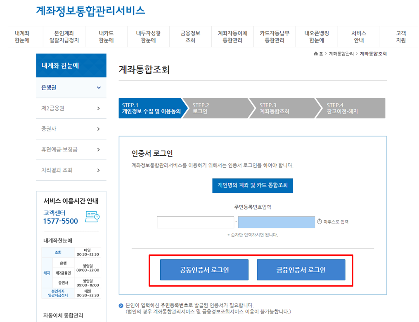419x322 pixels.
Task: Click the 금융인증서 로그인 button
Action: click(x=301, y=270)
